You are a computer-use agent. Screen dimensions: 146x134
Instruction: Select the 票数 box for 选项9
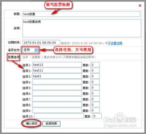(95, 110)
